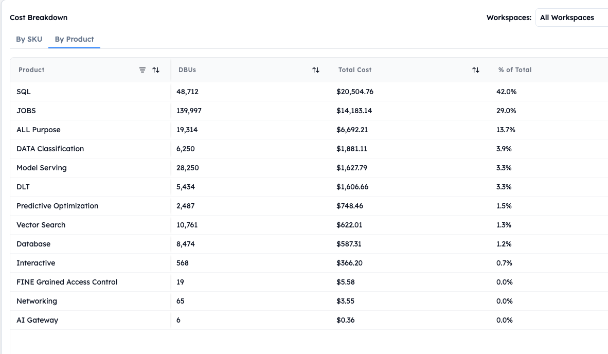Click the Total Cost column header label
The height and width of the screenshot is (354, 608).
click(355, 70)
